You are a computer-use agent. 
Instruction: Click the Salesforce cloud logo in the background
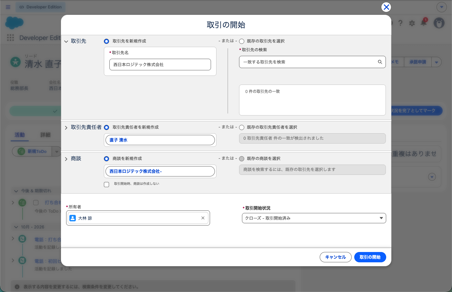click(15, 23)
